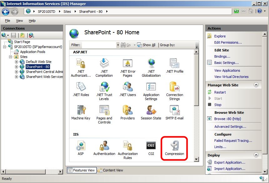
Task: Open Limits link
Action: click(x=220, y=147)
